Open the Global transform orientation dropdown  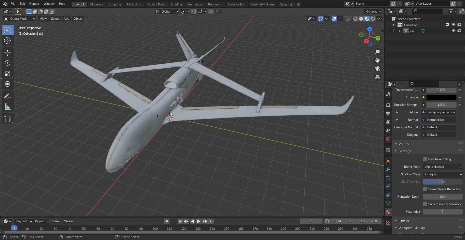click(x=167, y=12)
